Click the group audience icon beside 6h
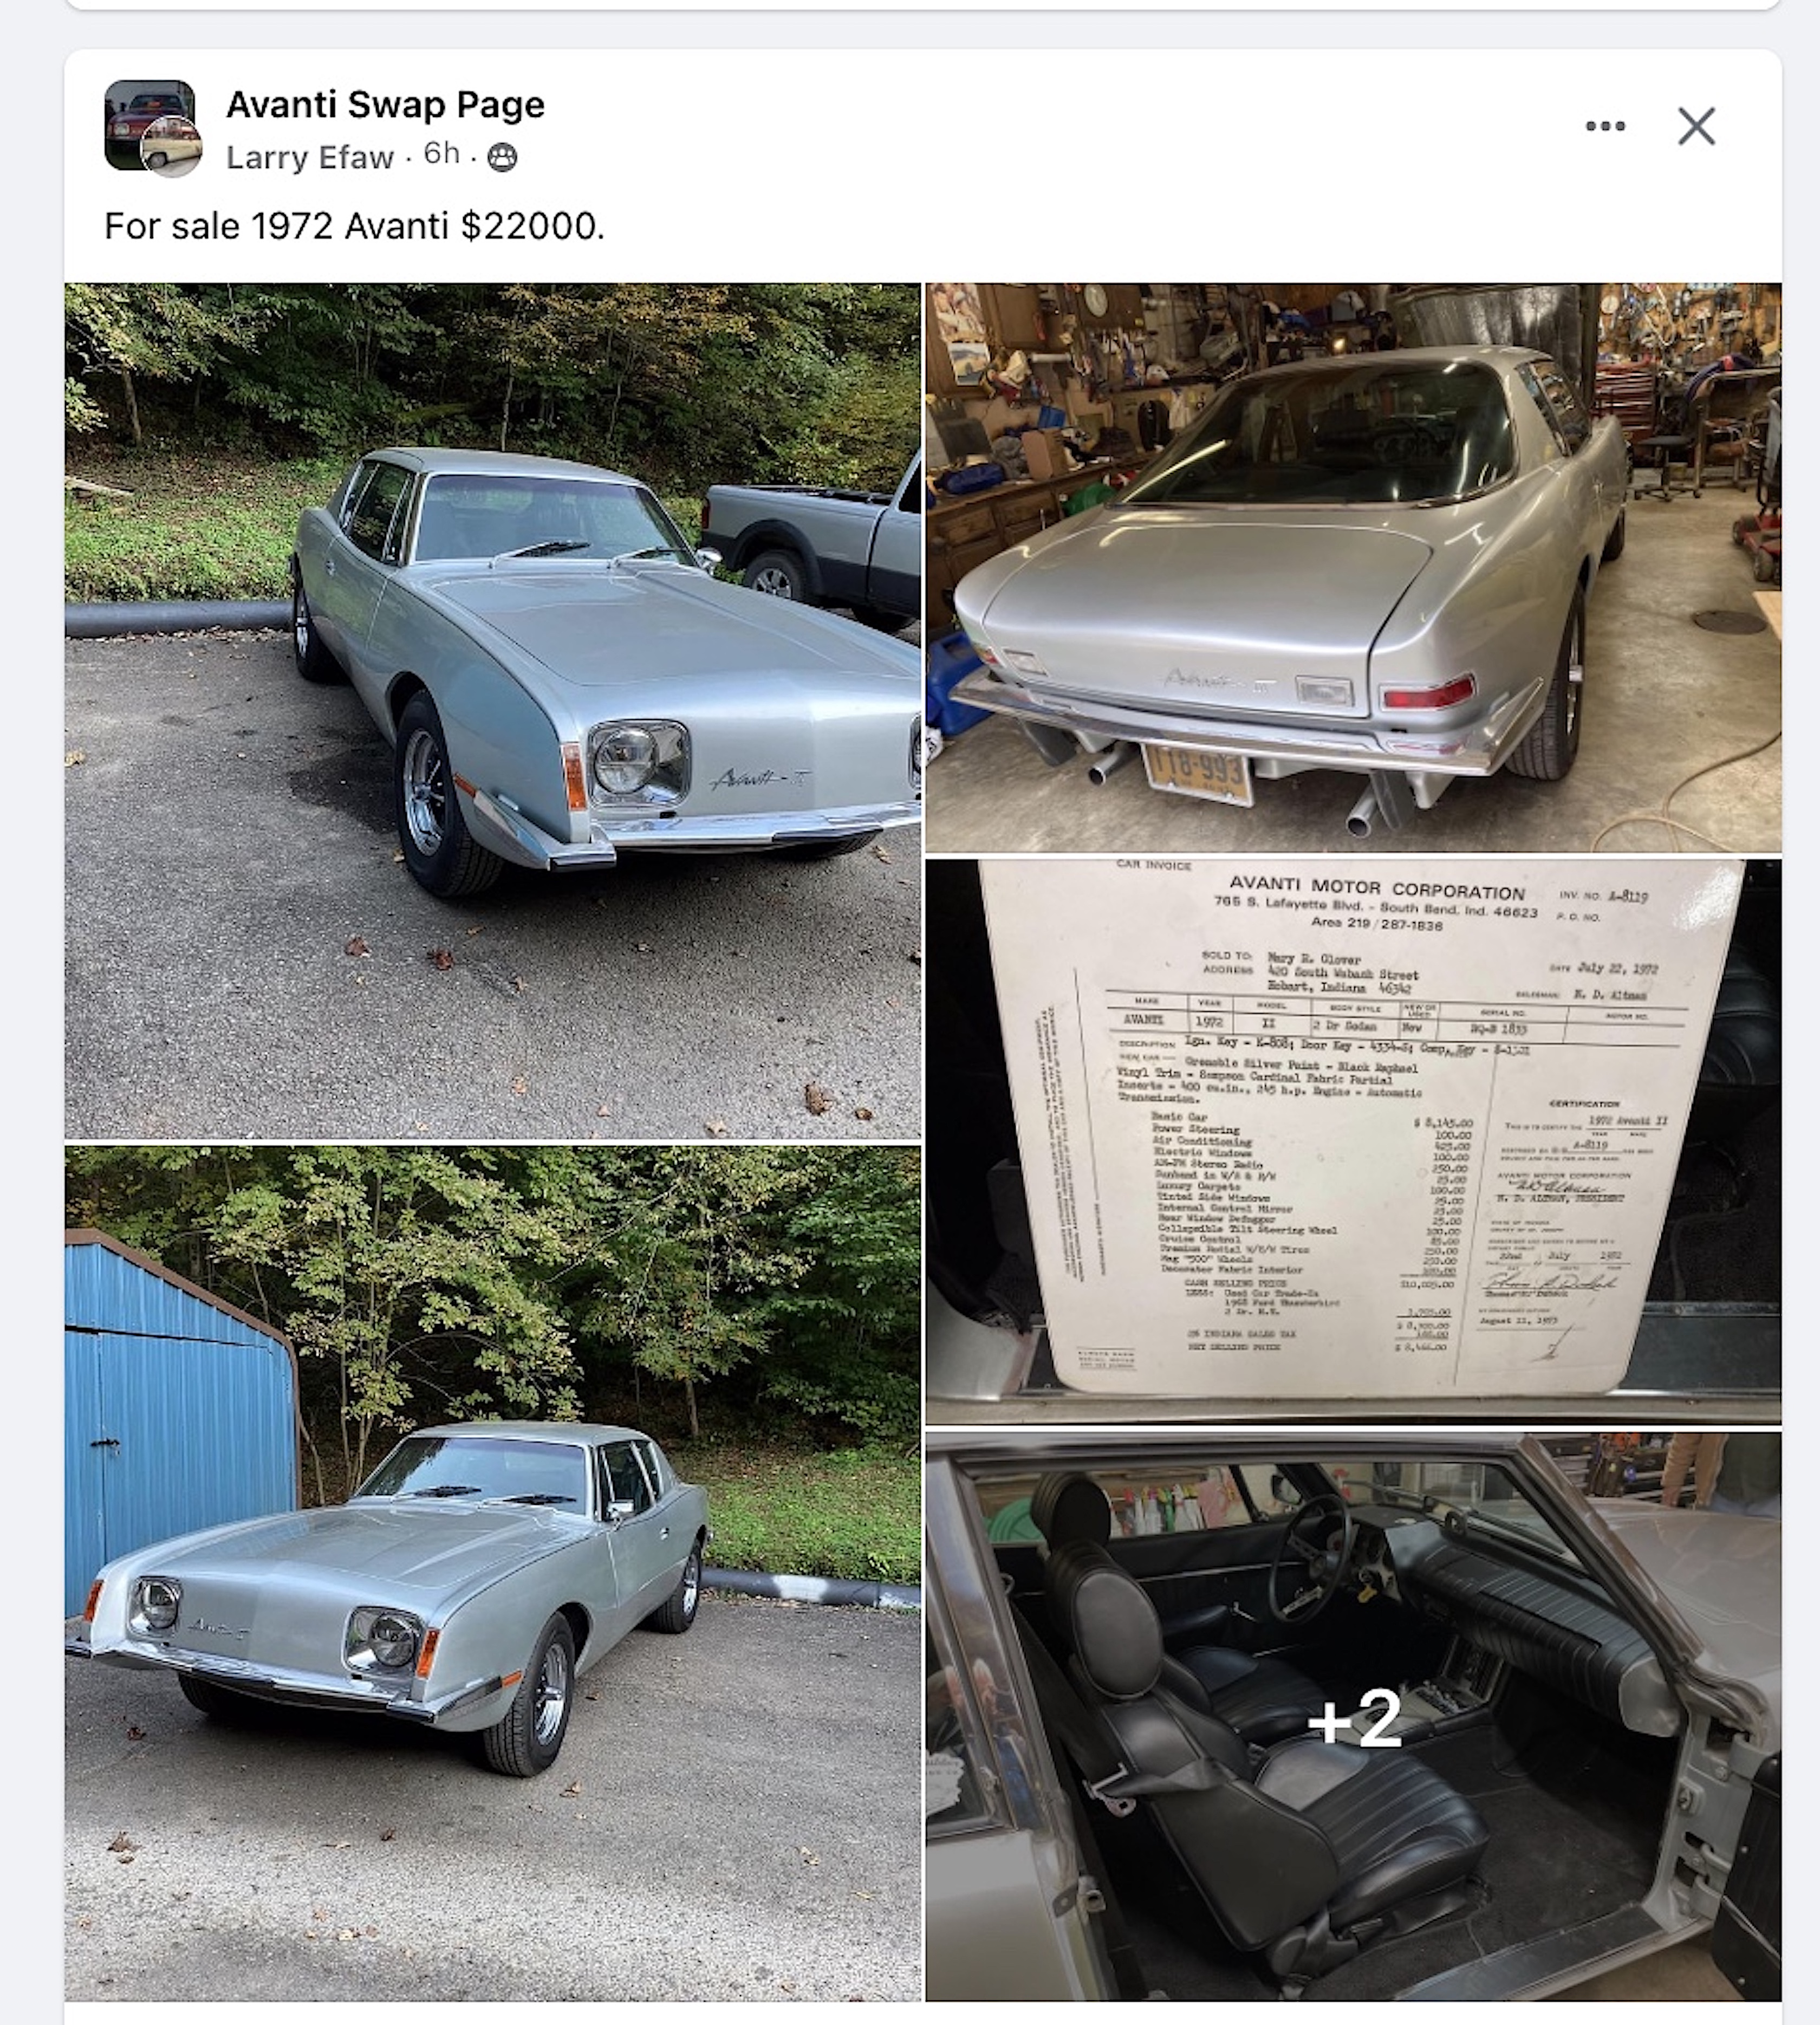Screen dimensions: 1820x2025 coord(502,157)
